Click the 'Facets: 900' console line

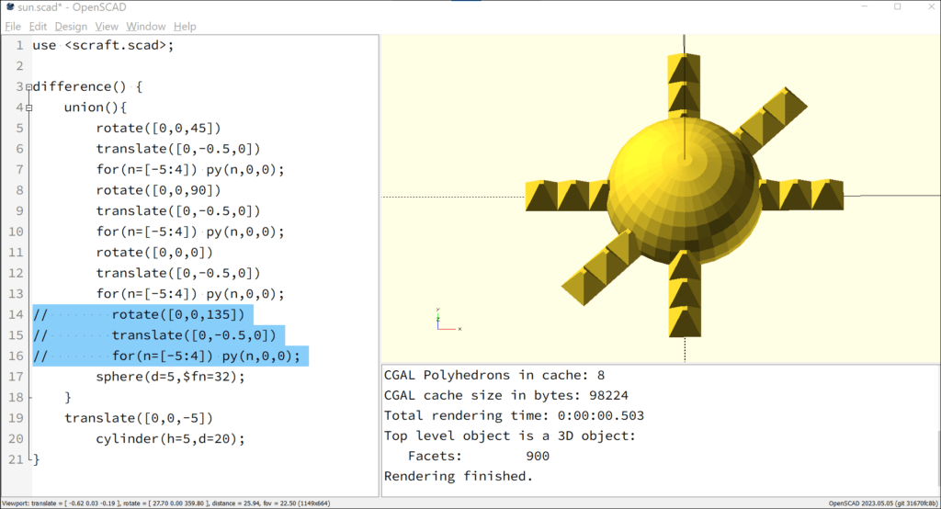click(x=478, y=457)
